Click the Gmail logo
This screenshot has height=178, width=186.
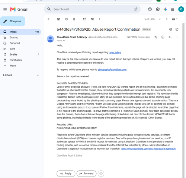pyautogui.click(x=19, y=9)
